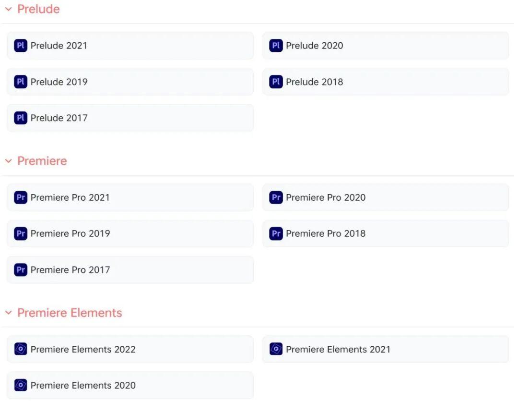Click the Premiere Elements section heading
The image size is (518, 401).
70,313
